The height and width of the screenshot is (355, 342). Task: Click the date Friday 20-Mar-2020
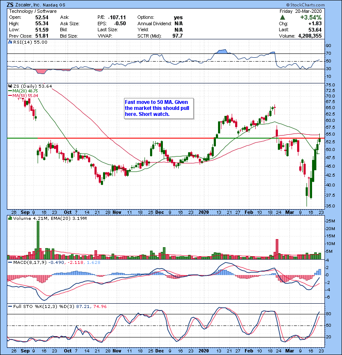pos(301,11)
